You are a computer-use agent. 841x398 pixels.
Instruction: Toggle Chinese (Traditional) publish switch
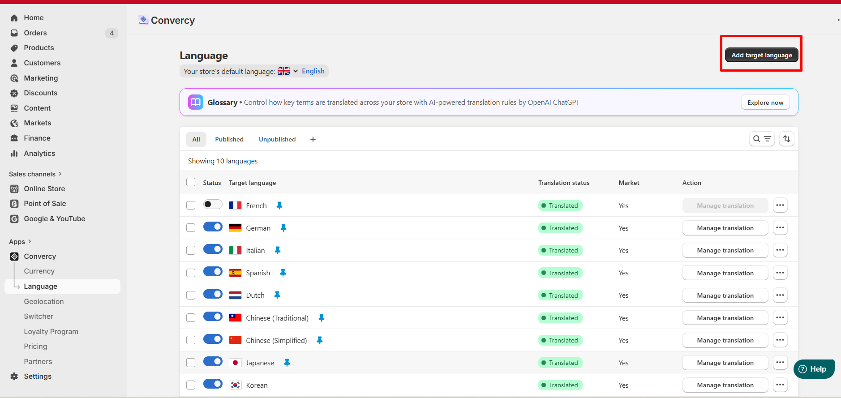tap(213, 317)
